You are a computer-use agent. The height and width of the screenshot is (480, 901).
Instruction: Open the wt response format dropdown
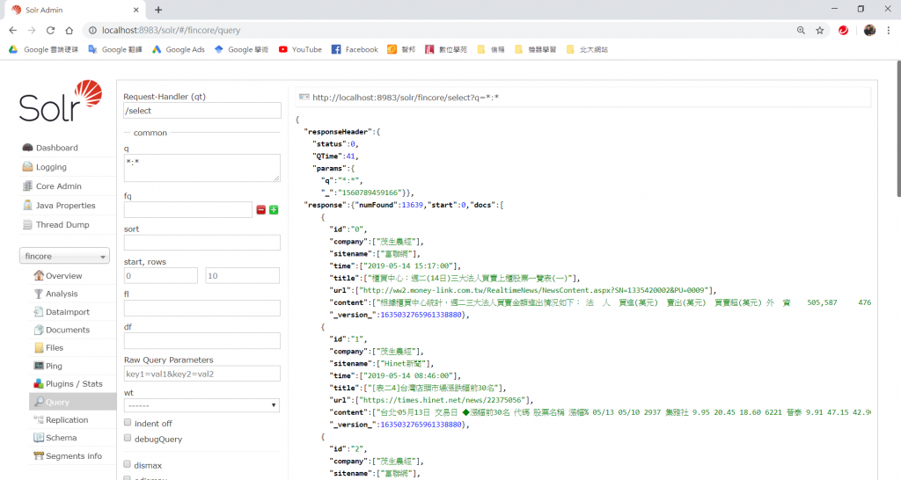(x=201, y=404)
